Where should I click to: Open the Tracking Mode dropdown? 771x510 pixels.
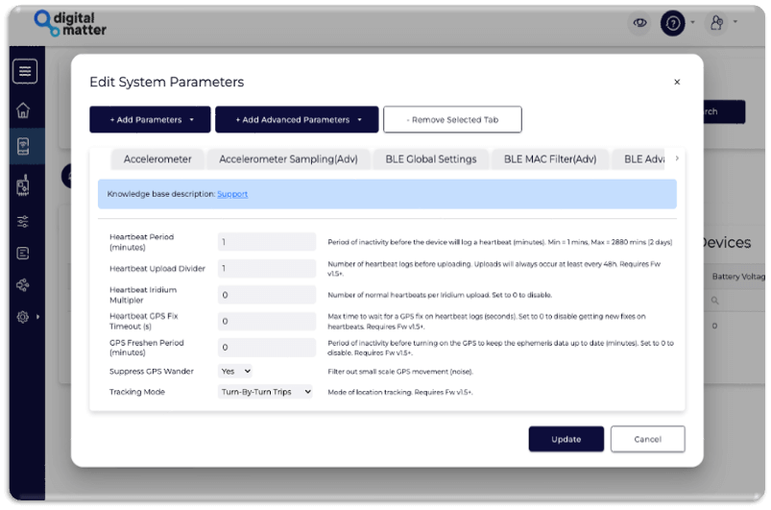[265, 392]
